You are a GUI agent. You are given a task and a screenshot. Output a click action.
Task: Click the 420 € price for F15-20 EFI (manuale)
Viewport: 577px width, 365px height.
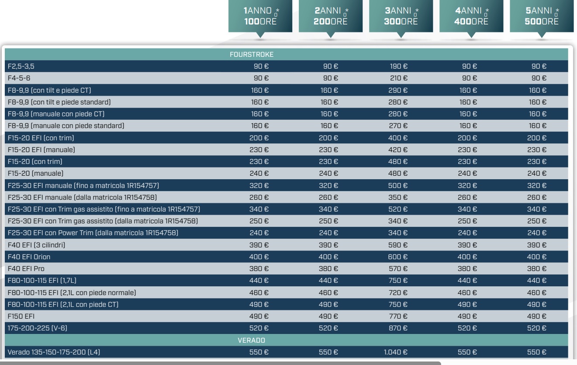[x=398, y=150]
